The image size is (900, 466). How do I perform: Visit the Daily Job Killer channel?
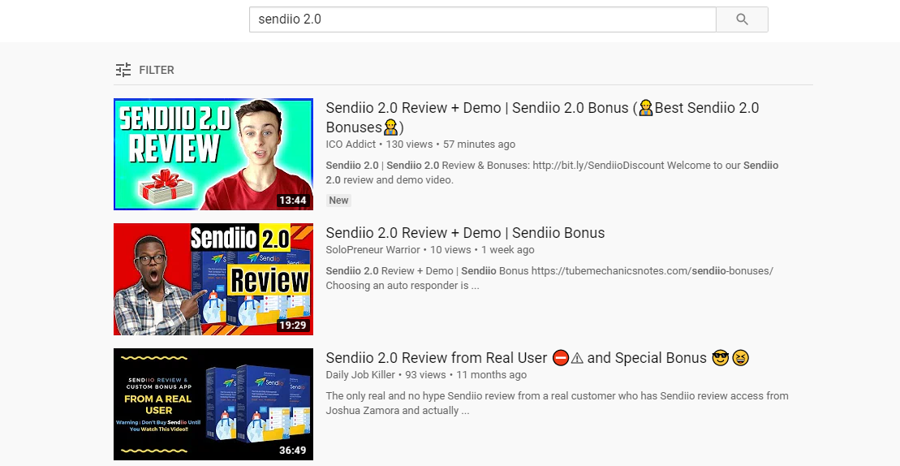click(x=360, y=375)
